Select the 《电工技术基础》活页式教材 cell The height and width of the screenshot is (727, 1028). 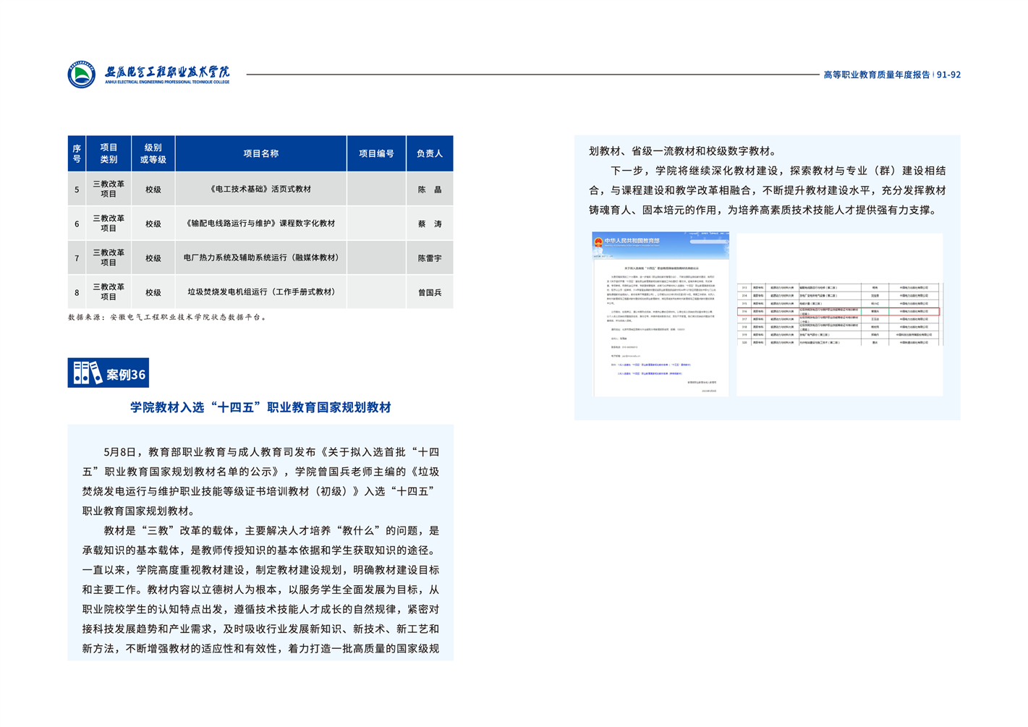tap(260, 189)
